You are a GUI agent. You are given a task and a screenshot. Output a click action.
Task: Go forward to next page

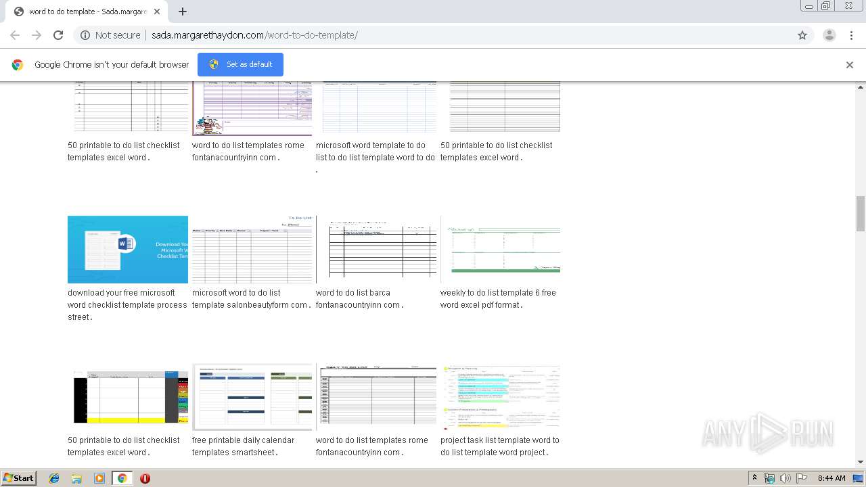pyautogui.click(x=37, y=35)
